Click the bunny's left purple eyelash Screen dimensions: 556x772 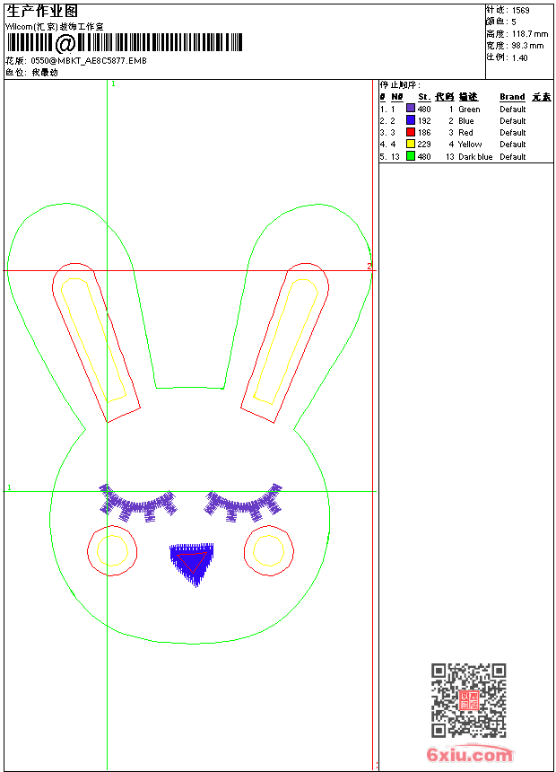138,503
